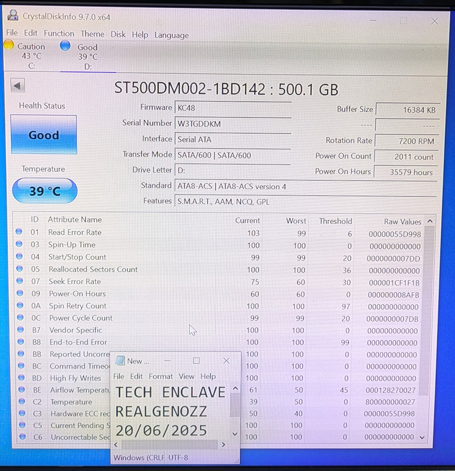Click status dot for Start/Stop Count row
The image size is (455, 471).
(19, 256)
